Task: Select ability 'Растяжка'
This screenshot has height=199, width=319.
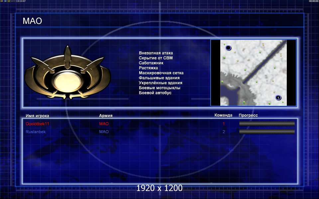Action: point(148,68)
